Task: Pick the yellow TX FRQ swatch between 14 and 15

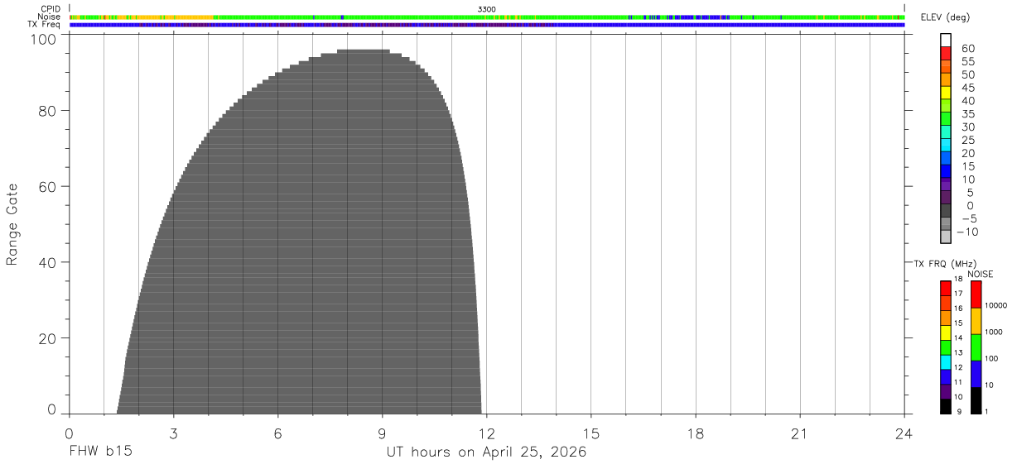Action: tap(946, 333)
